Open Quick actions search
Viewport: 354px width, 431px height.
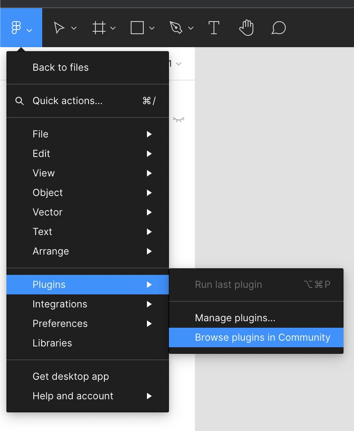pos(67,101)
